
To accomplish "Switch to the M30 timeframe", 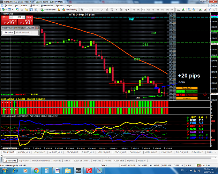I will point(148,10).
